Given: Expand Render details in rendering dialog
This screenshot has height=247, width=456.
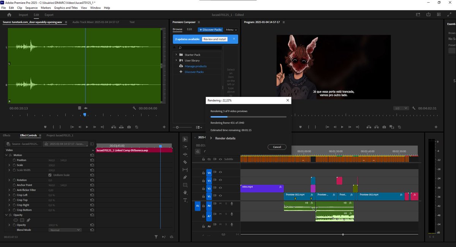Looking at the screenshot, I should (211, 138).
